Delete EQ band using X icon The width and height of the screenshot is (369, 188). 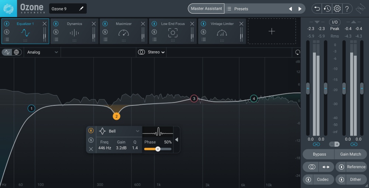(x=91, y=149)
